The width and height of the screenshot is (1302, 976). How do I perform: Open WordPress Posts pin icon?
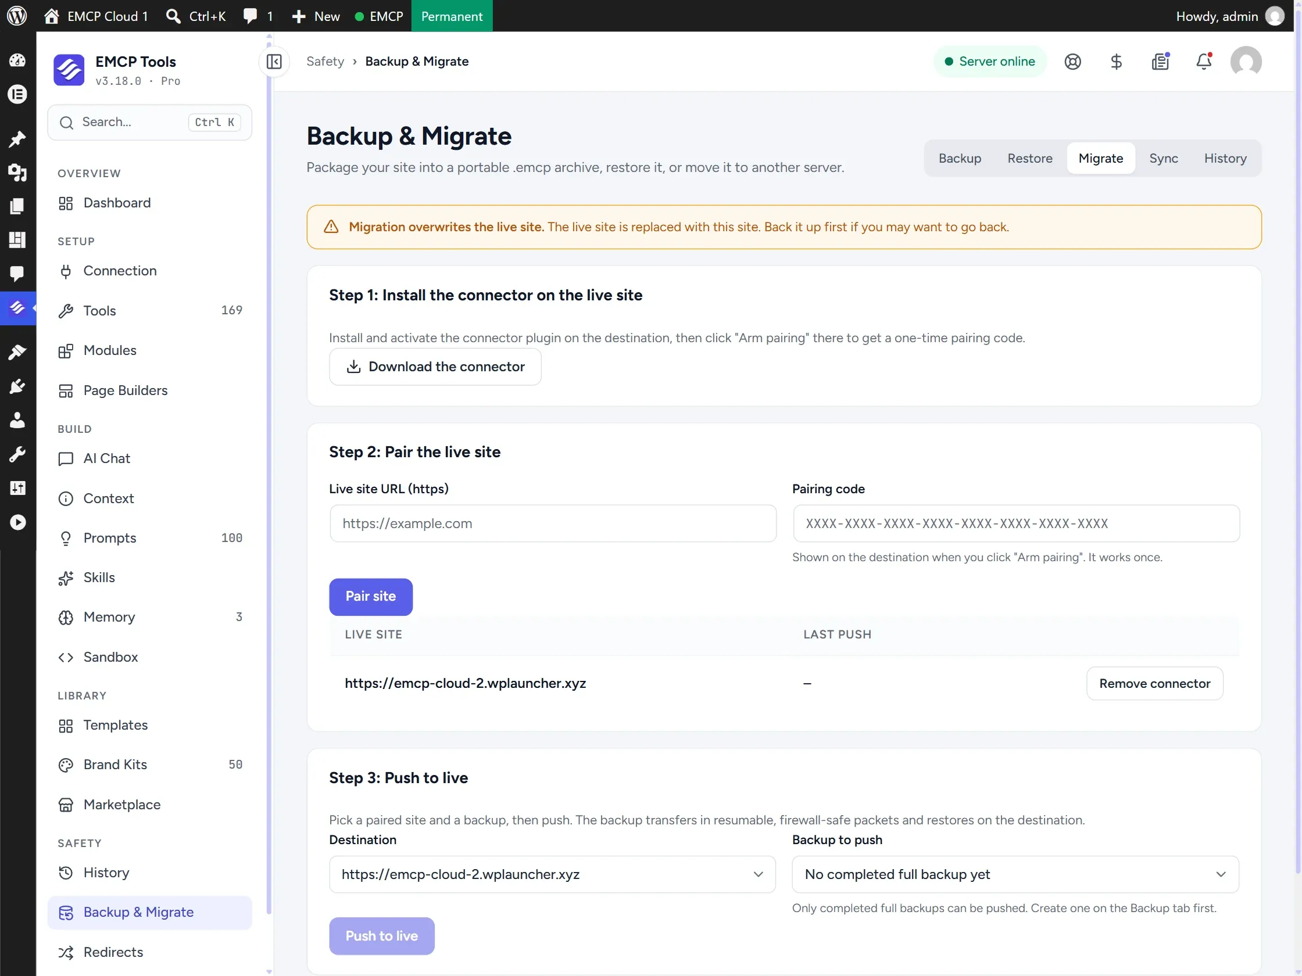point(17,139)
